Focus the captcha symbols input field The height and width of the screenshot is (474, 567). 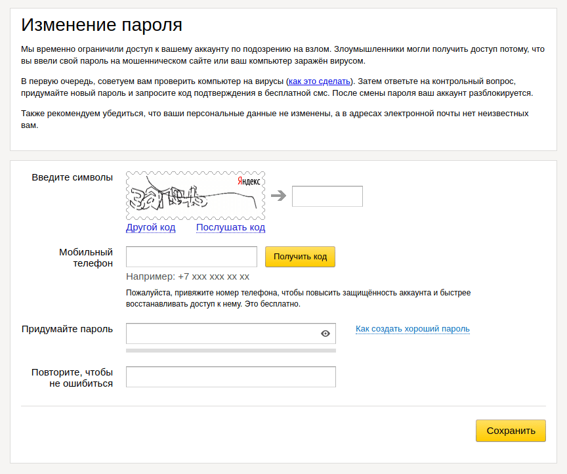[327, 196]
